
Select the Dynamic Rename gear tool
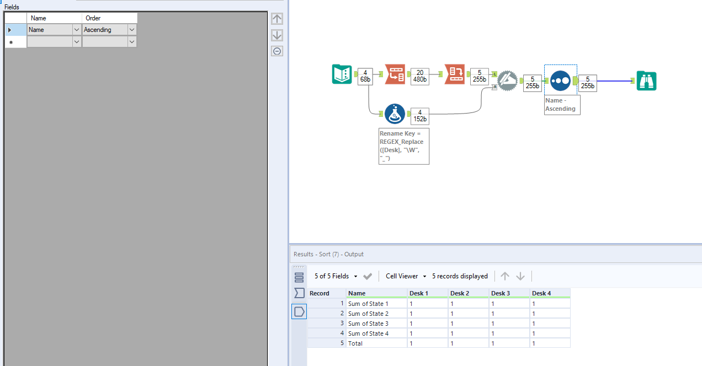click(508, 80)
